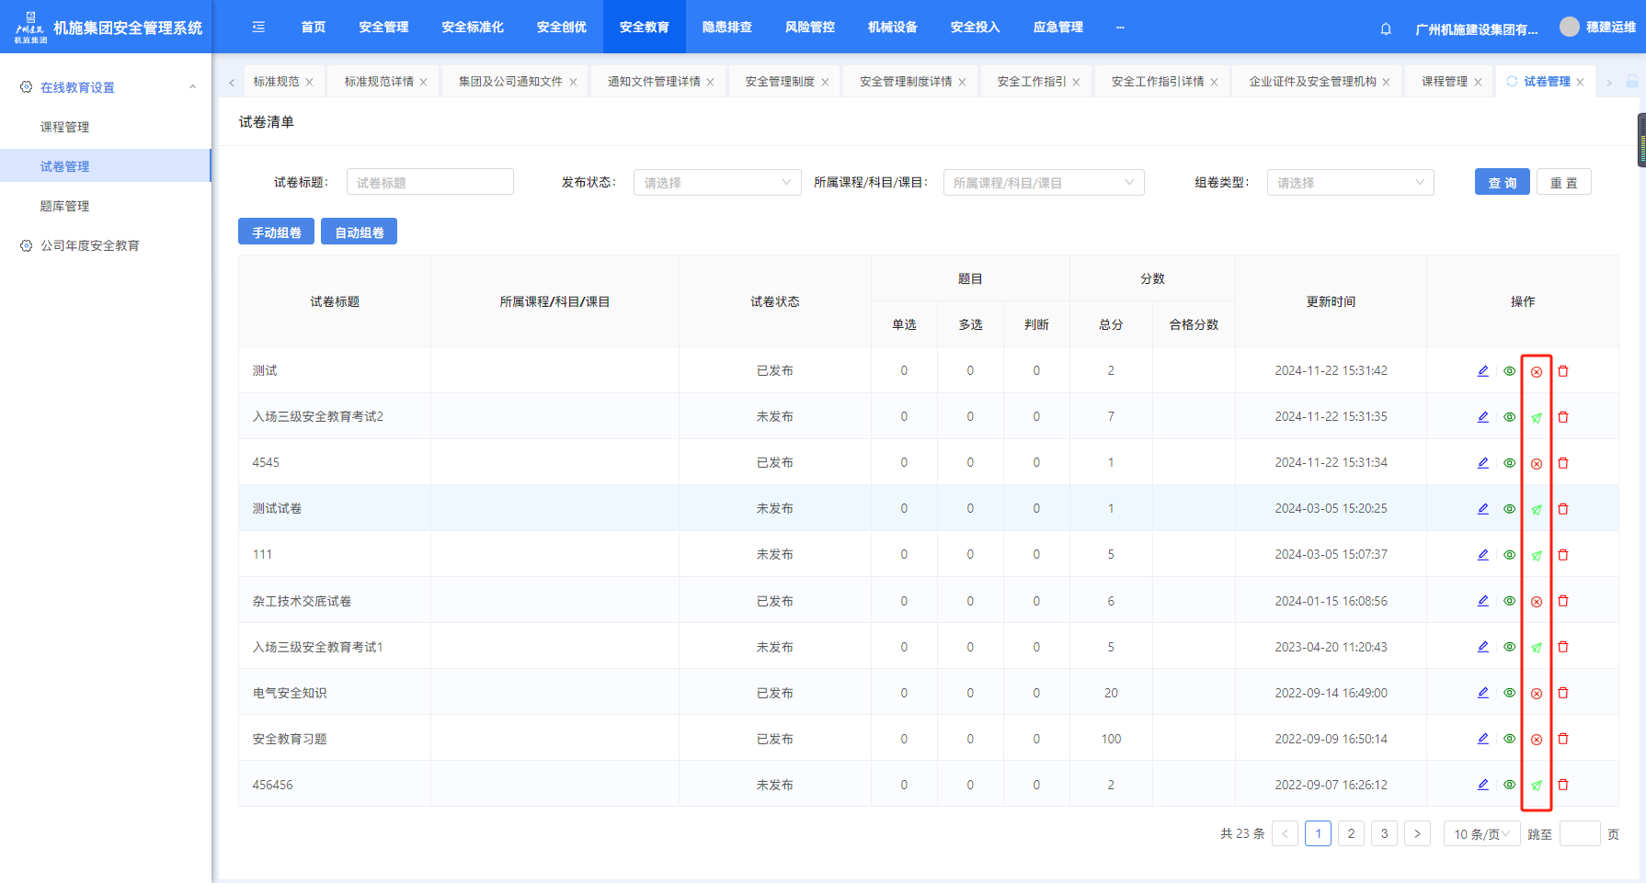The image size is (1646, 883).
Task: Open the 10 条/页 page size selector
Action: pyautogui.click(x=1480, y=834)
